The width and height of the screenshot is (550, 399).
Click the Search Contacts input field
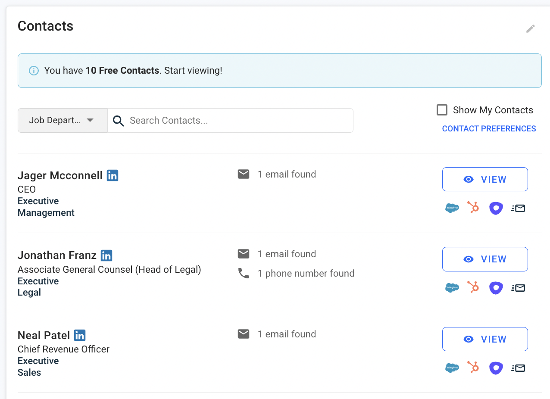(x=237, y=120)
